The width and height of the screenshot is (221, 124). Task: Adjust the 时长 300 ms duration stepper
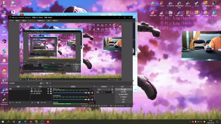coord(112,92)
